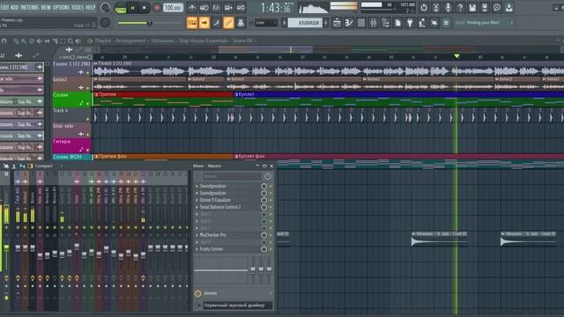Open the Browser view icon
The image size is (564, 317).
click(386, 23)
